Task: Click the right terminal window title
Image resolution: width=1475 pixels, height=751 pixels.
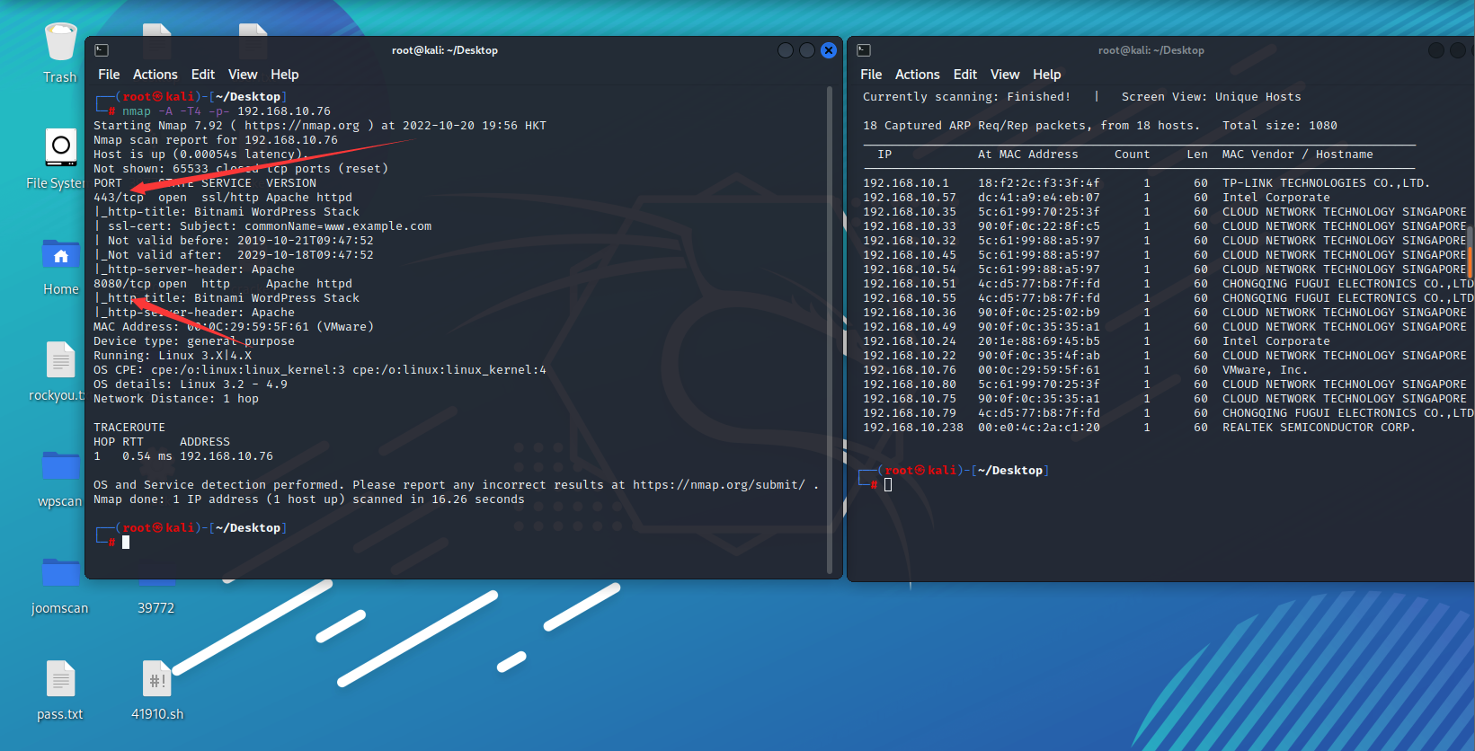Action: [1151, 50]
